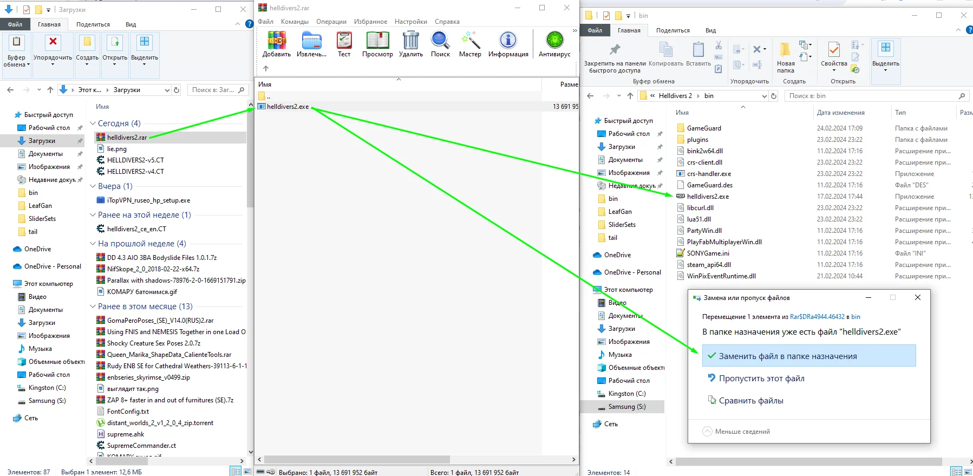
Task: Create Новая папка in bin window
Action: pos(785,58)
